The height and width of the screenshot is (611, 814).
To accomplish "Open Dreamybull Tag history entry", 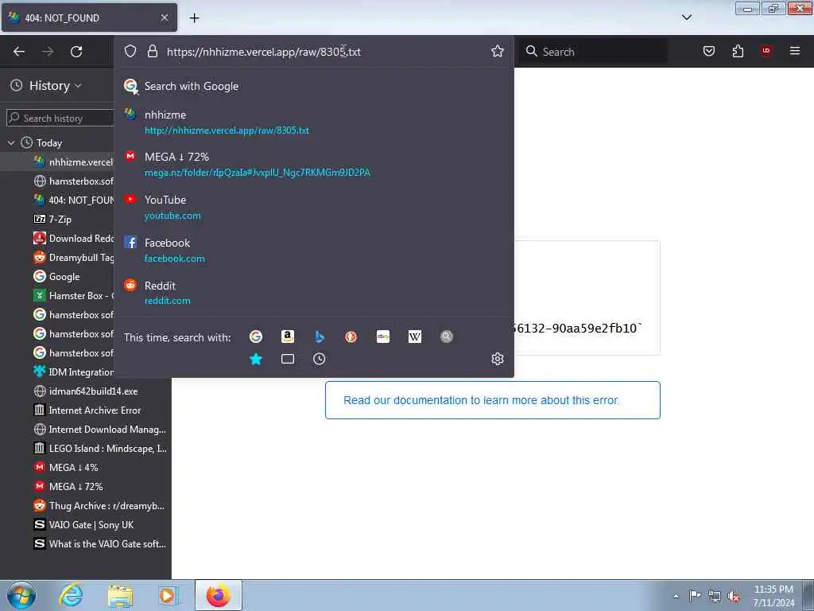I will tap(73, 257).
